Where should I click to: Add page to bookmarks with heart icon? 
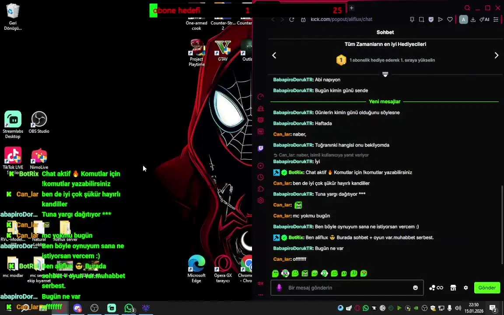pyautogui.click(x=450, y=20)
